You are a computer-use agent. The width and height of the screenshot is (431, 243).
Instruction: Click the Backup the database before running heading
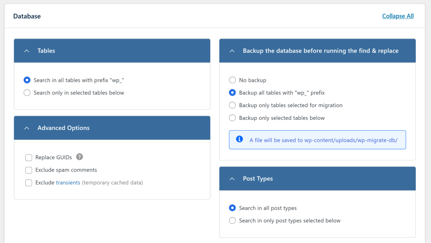point(321,51)
